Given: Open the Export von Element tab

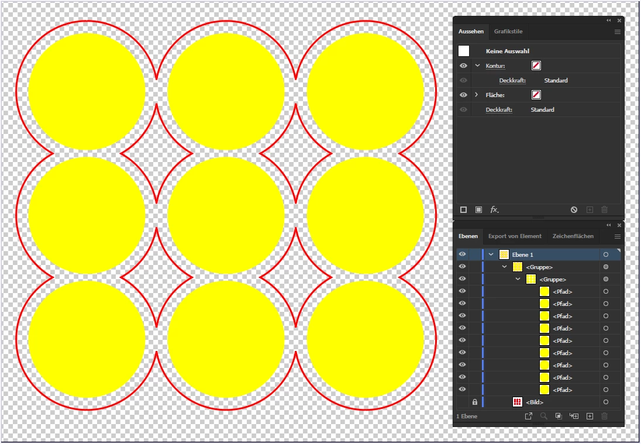Looking at the screenshot, I should click(x=515, y=236).
